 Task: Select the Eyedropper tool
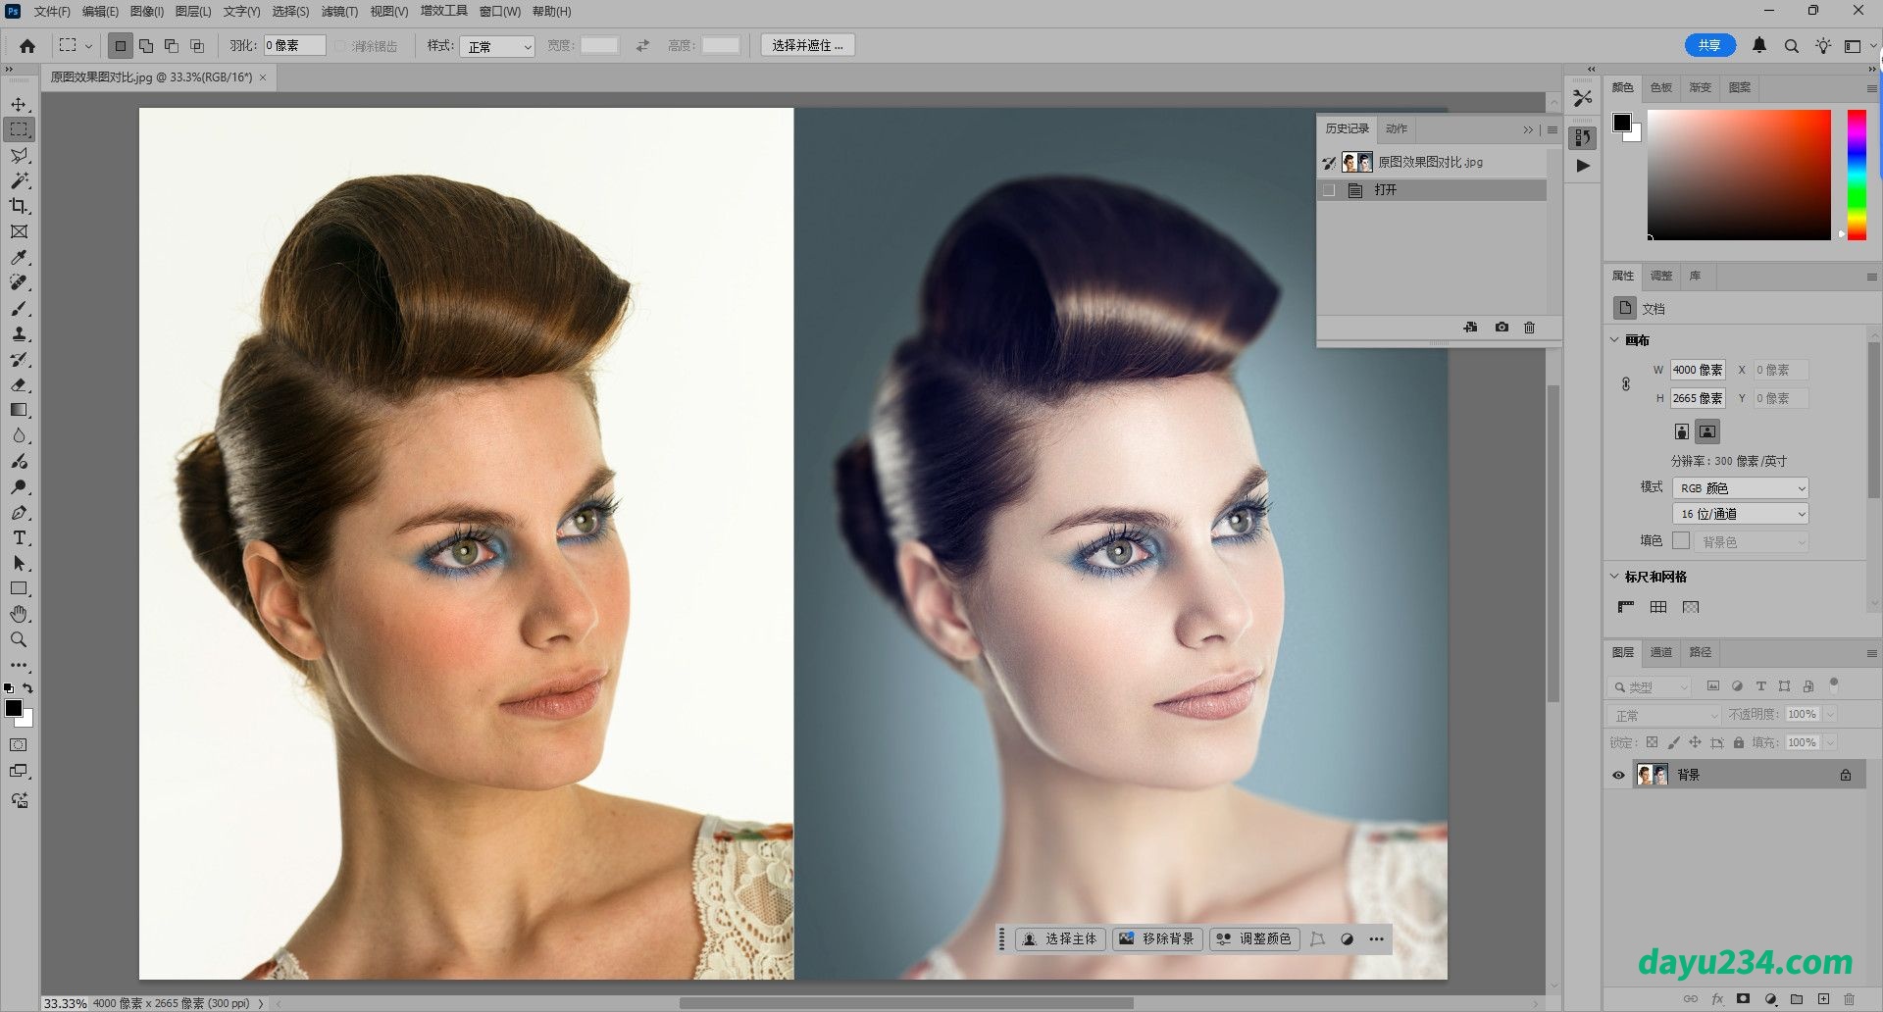point(19,257)
